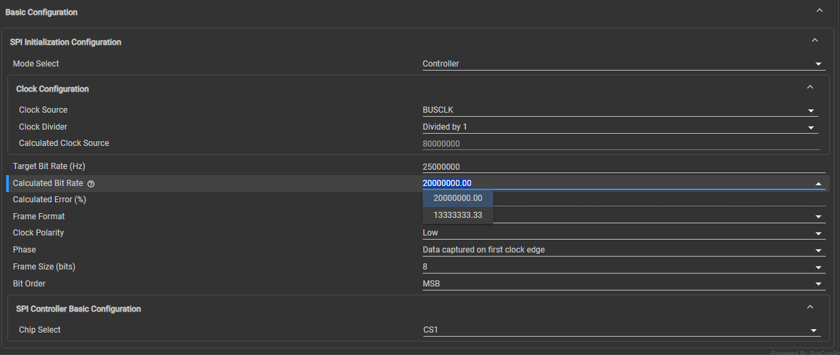Click the SPI Initialization Configuration heading
This screenshot has width=840, height=355.
[66, 42]
